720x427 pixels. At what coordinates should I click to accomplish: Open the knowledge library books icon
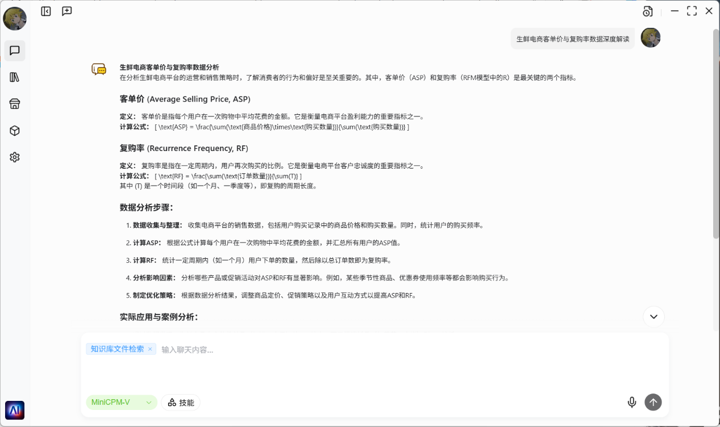pyautogui.click(x=15, y=77)
